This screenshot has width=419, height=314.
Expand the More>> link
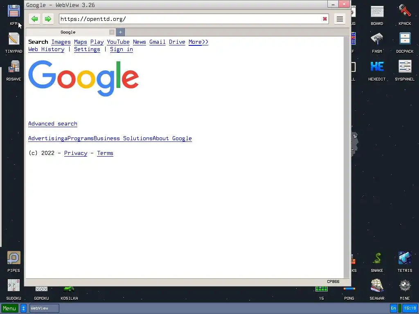tap(198, 42)
